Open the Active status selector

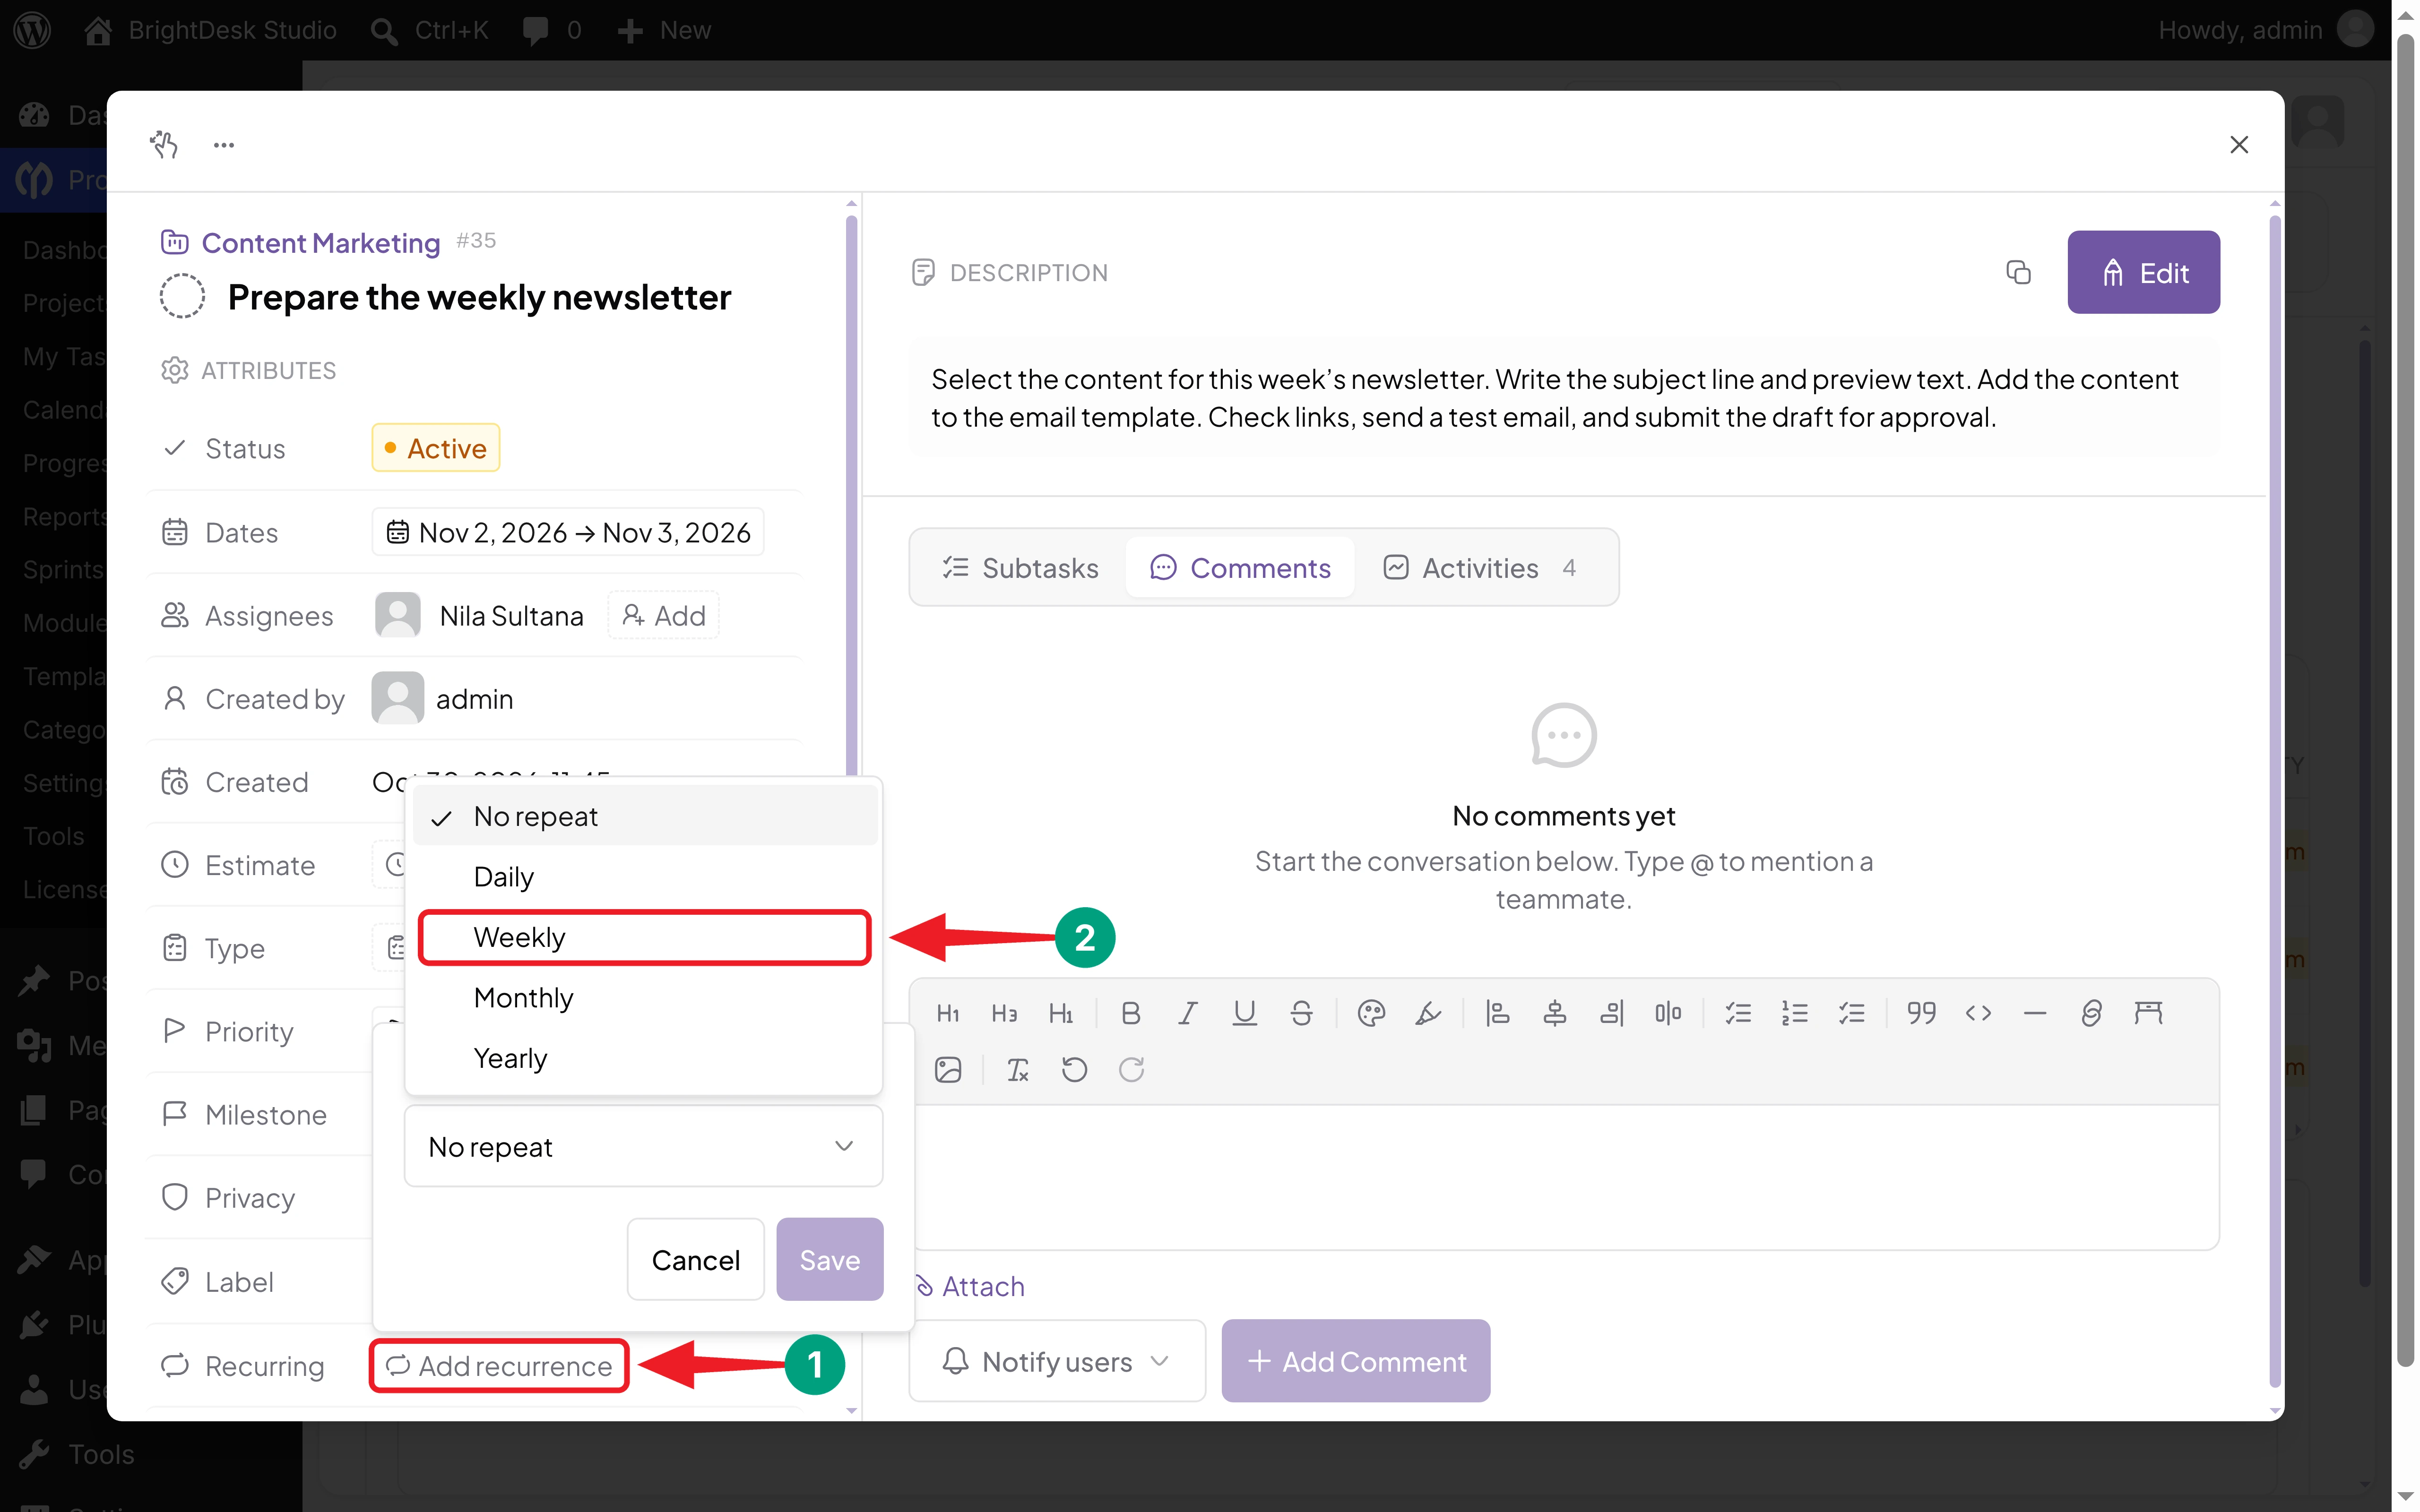435,448
